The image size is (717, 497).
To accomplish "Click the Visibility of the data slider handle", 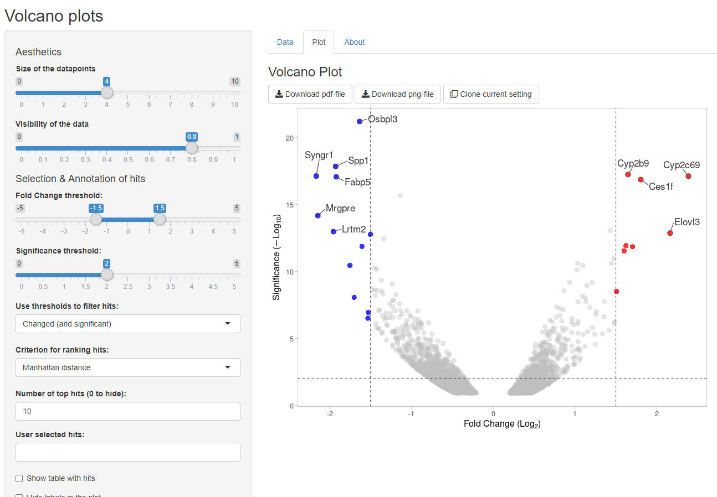I will 192,148.
